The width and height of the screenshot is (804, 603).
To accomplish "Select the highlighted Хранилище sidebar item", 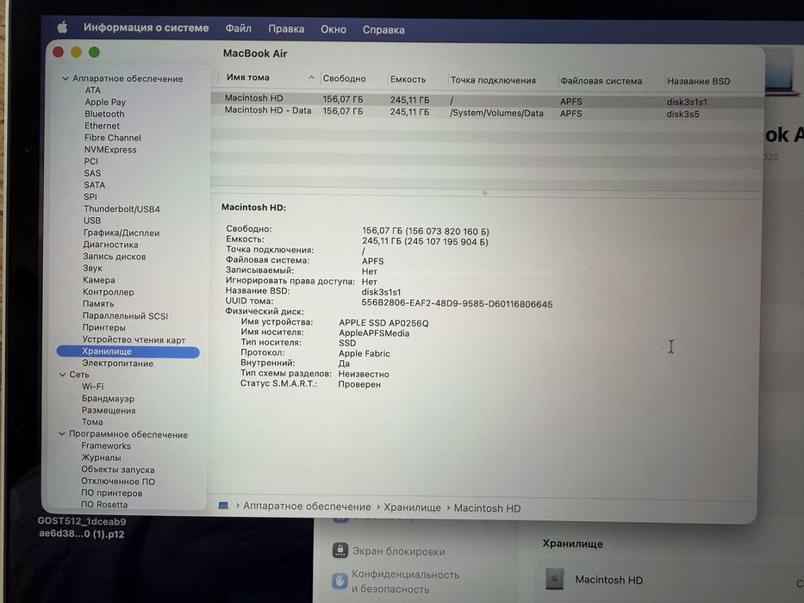I will [x=128, y=351].
